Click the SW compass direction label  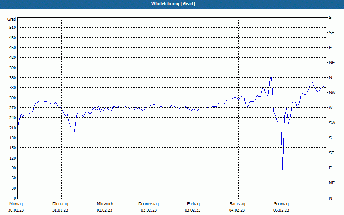(x=332, y=123)
